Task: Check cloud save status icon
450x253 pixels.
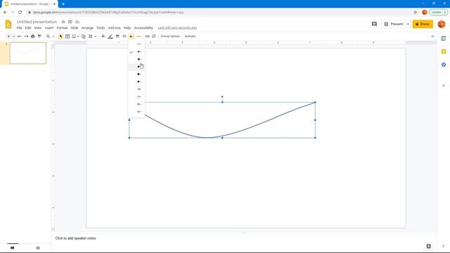Action: tap(77, 22)
